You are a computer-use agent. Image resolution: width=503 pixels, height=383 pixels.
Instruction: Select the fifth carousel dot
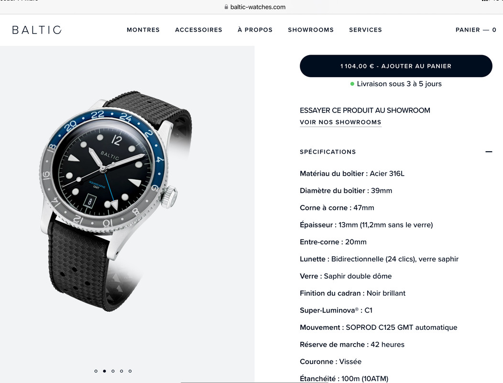(x=130, y=371)
